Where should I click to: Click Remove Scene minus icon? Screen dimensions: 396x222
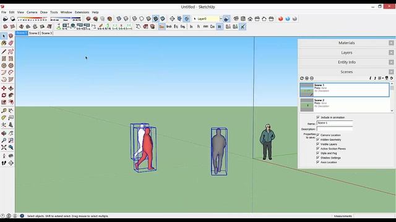pyautogui.click(x=312, y=78)
